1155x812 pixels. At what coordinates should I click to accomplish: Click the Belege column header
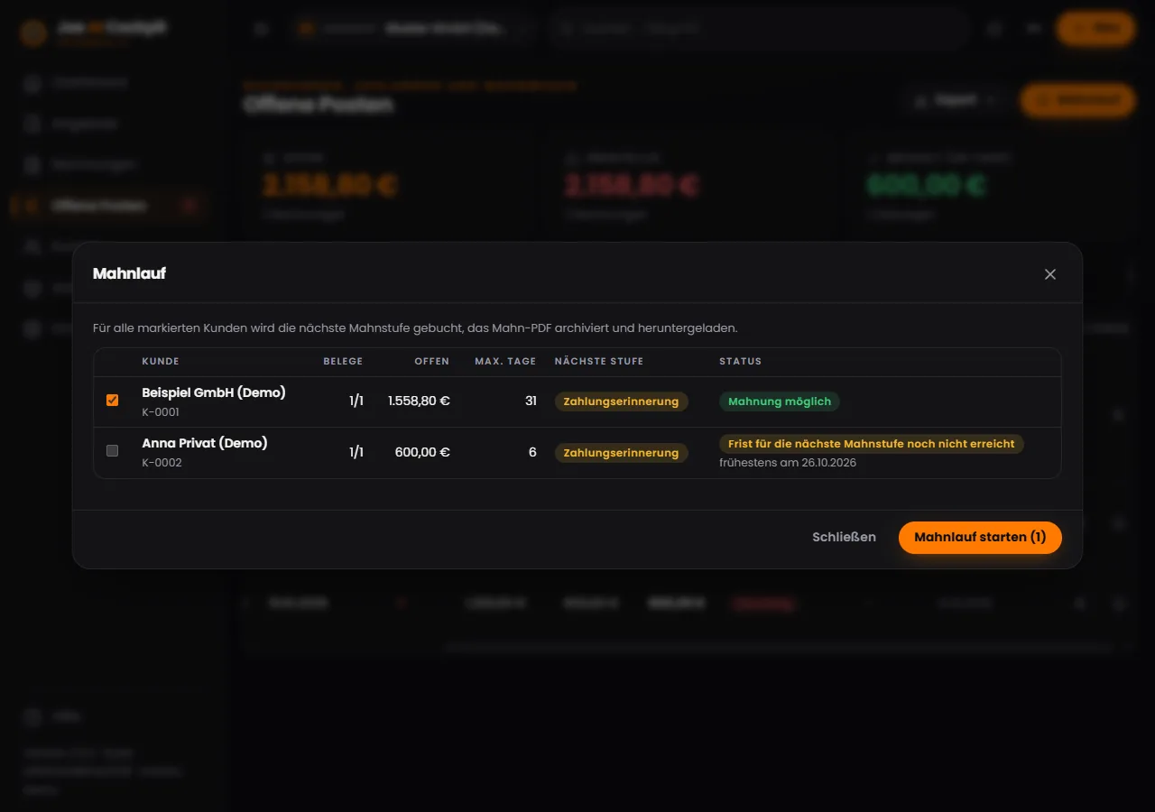pyautogui.click(x=343, y=361)
